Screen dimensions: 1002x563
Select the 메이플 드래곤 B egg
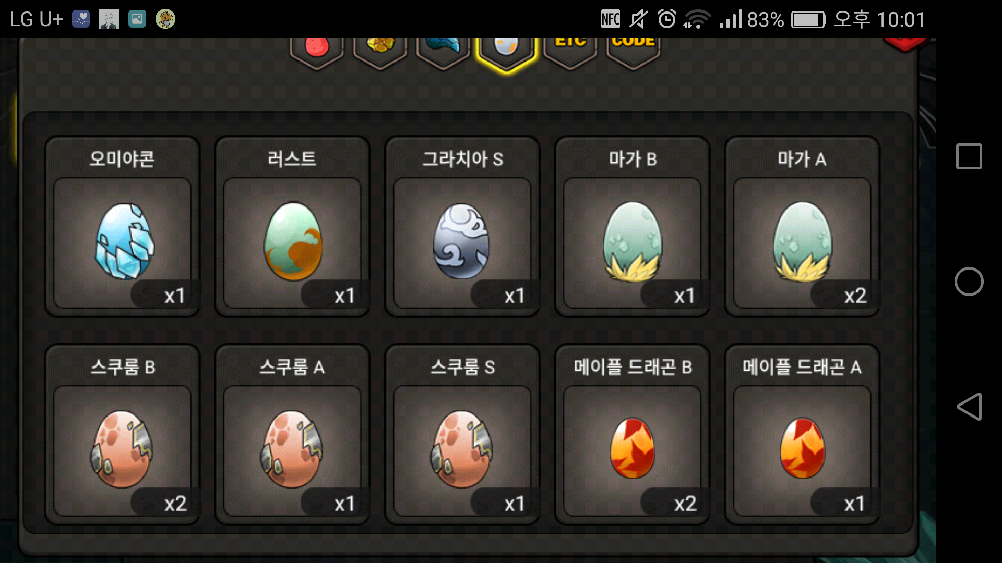pyautogui.click(x=632, y=435)
